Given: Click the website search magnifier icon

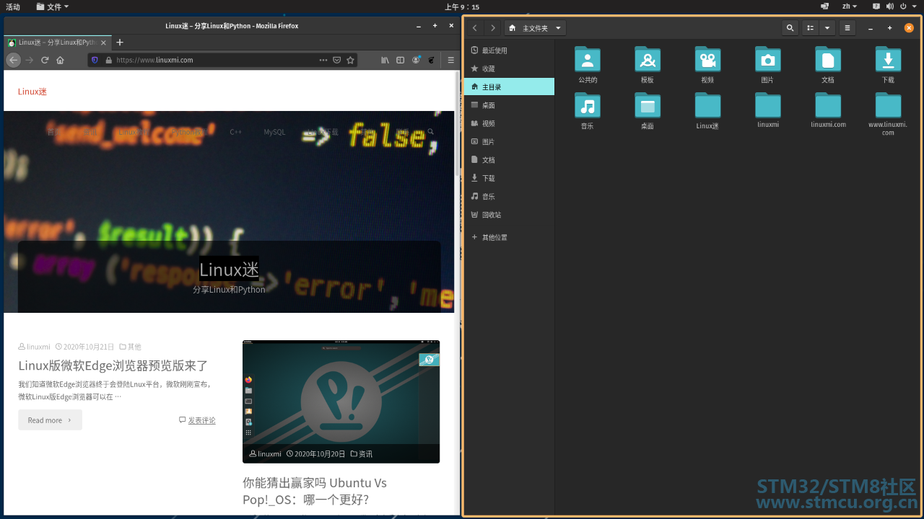Looking at the screenshot, I should (x=430, y=132).
